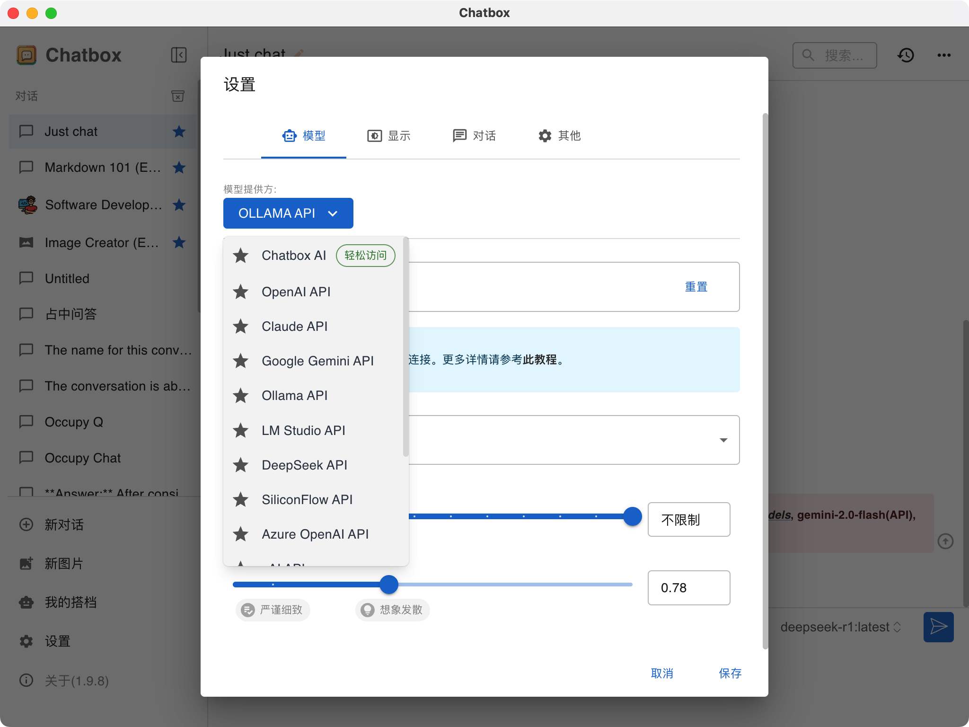Open the history clock icon
This screenshot has width=969, height=727.
click(x=906, y=55)
